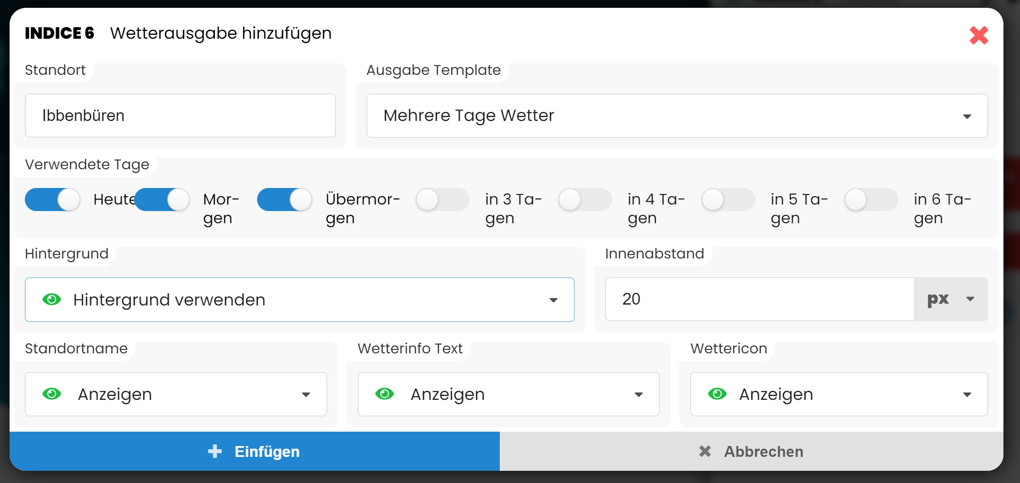Click the eye icon under Standortname
The width and height of the screenshot is (1020, 483).
coord(52,394)
